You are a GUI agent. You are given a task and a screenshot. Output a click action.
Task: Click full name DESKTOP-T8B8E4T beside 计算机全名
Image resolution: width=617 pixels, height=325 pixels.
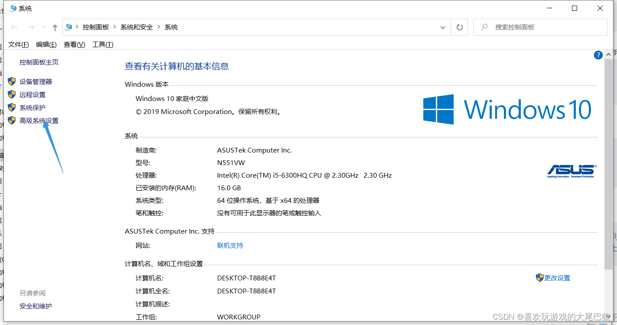tap(247, 291)
